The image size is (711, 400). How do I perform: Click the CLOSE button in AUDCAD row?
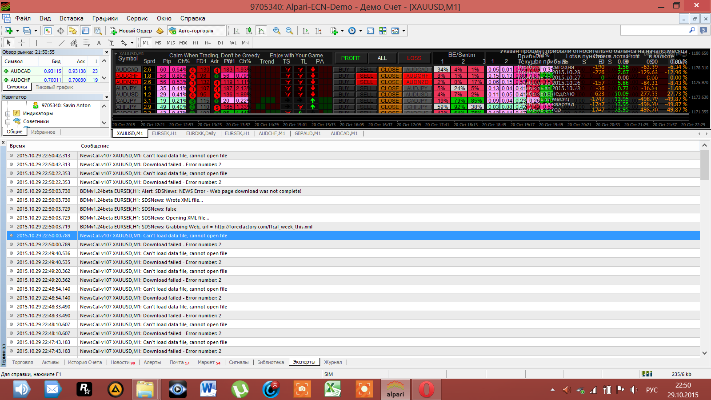(x=390, y=70)
